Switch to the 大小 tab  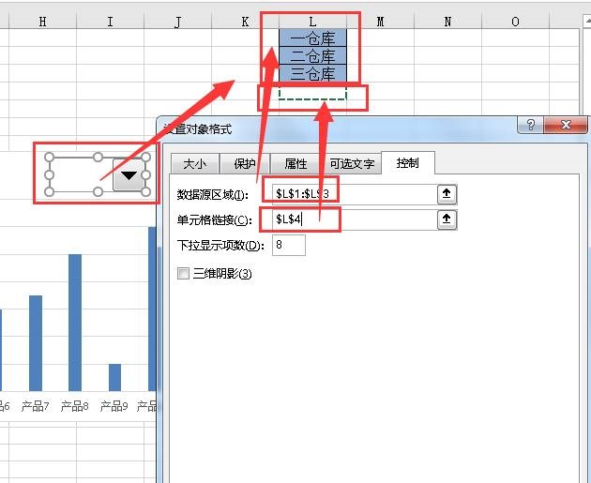pyautogui.click(x=195, y=164)
